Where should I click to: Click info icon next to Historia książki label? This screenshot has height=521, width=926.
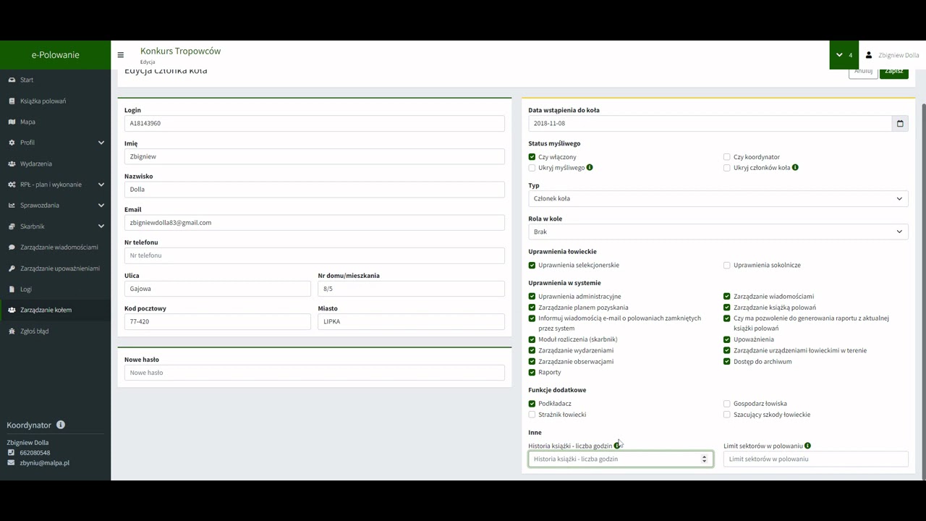617,446
